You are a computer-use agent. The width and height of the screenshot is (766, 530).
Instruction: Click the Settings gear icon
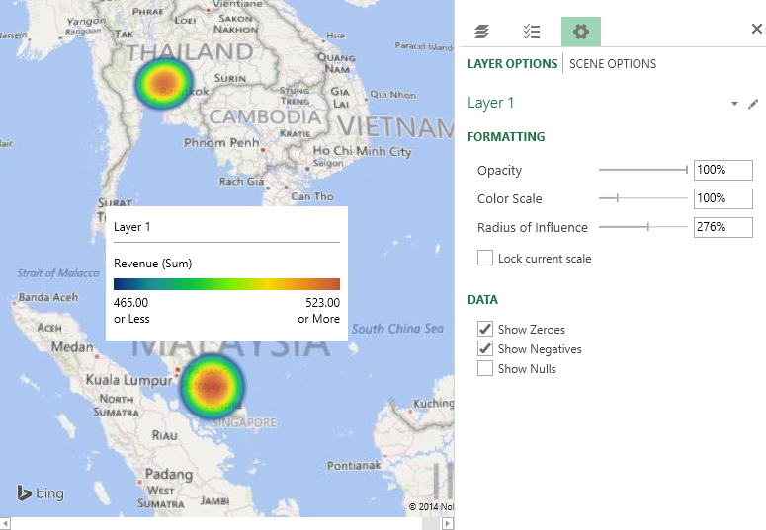click(x=581, y=32)
